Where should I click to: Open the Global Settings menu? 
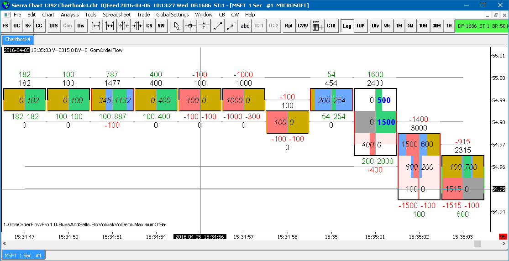(x=173, y=15)
